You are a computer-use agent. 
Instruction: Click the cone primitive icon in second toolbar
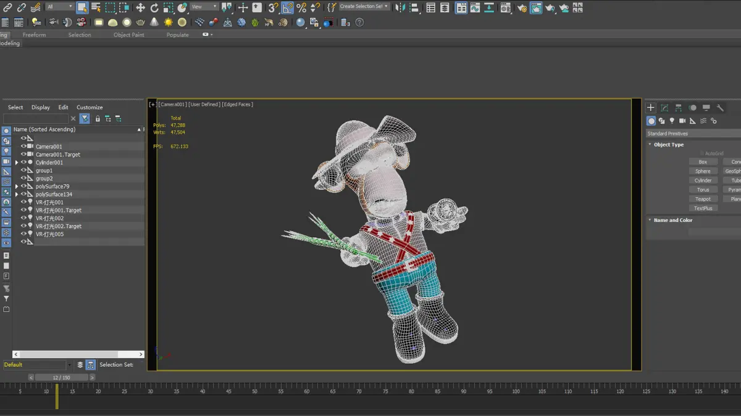(154, 22)
